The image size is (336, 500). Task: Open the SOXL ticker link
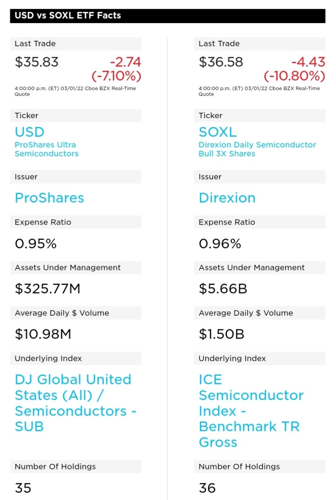tap(218, 132)
